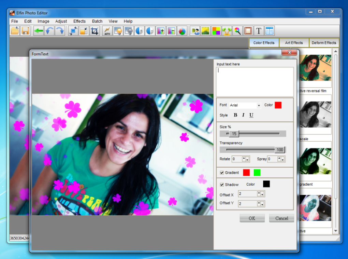Click the Save floppy disk icon
348x259 pixels.
25,31
